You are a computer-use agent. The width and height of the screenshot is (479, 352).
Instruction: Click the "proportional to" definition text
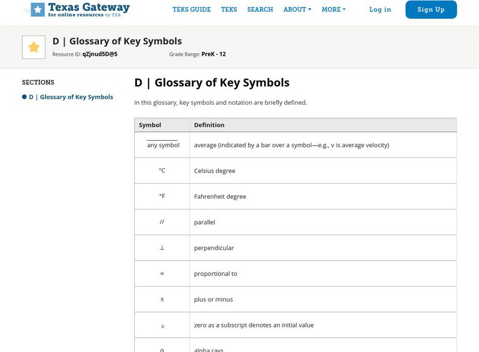click(x=216, y=274)
